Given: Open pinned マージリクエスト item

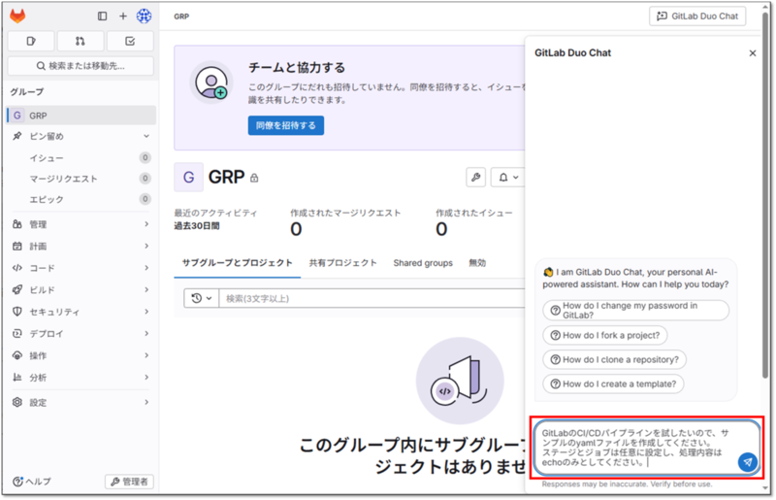Looking at the screenshot, I should (x=81, y=179).
